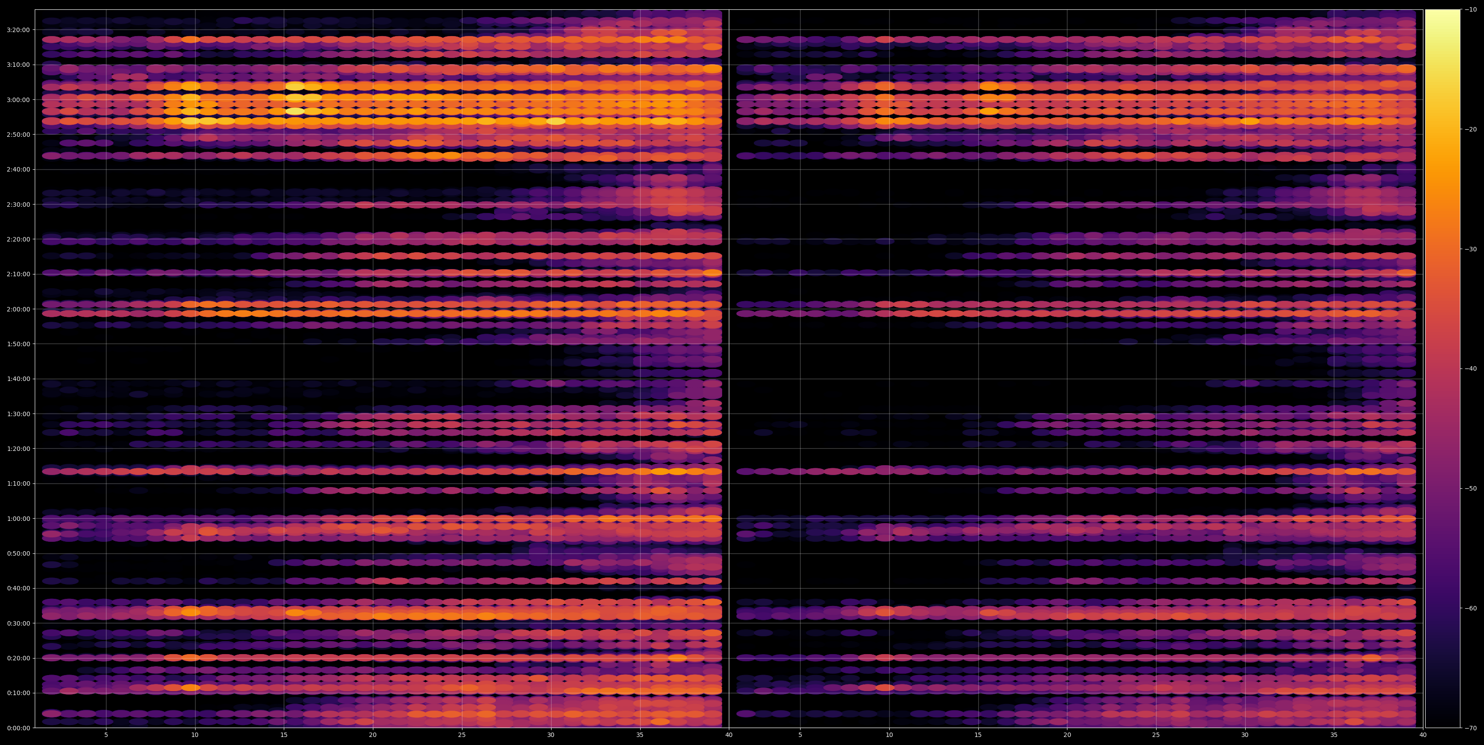Select x-axis label 20 under right heatmap
The width and height of the screenshot is (1484, 745).
(x=1067, y=735)
